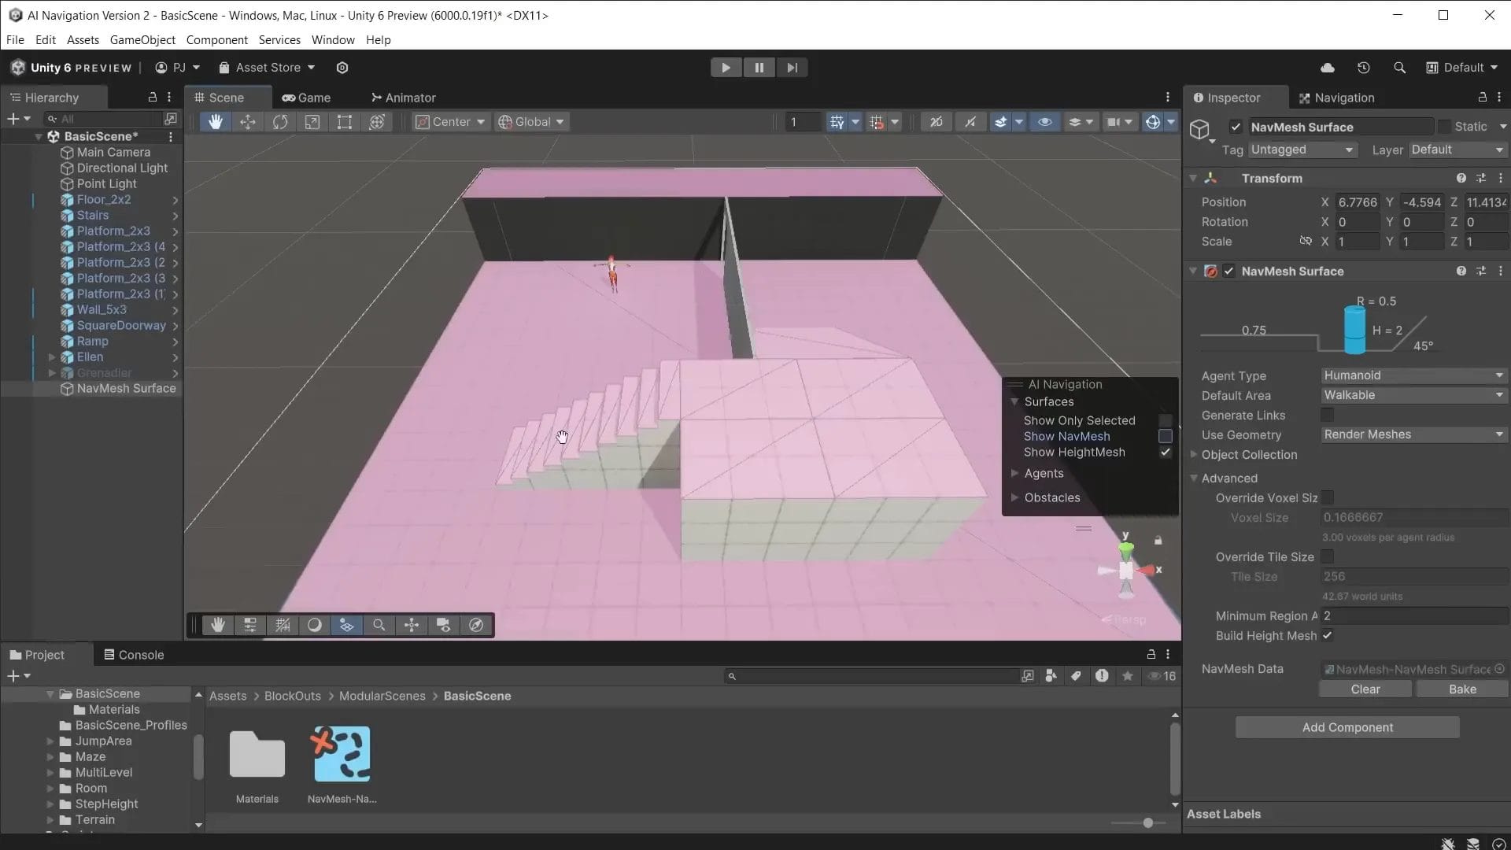
Task: Enable Show NavMesh in AI Navigation overlay
Action: 1166,436
